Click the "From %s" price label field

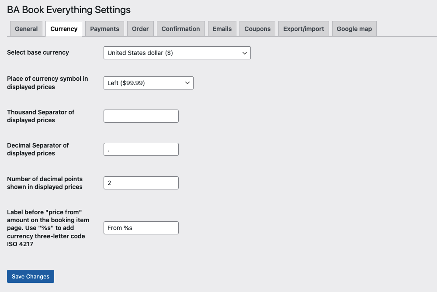[x=141, y=228]
